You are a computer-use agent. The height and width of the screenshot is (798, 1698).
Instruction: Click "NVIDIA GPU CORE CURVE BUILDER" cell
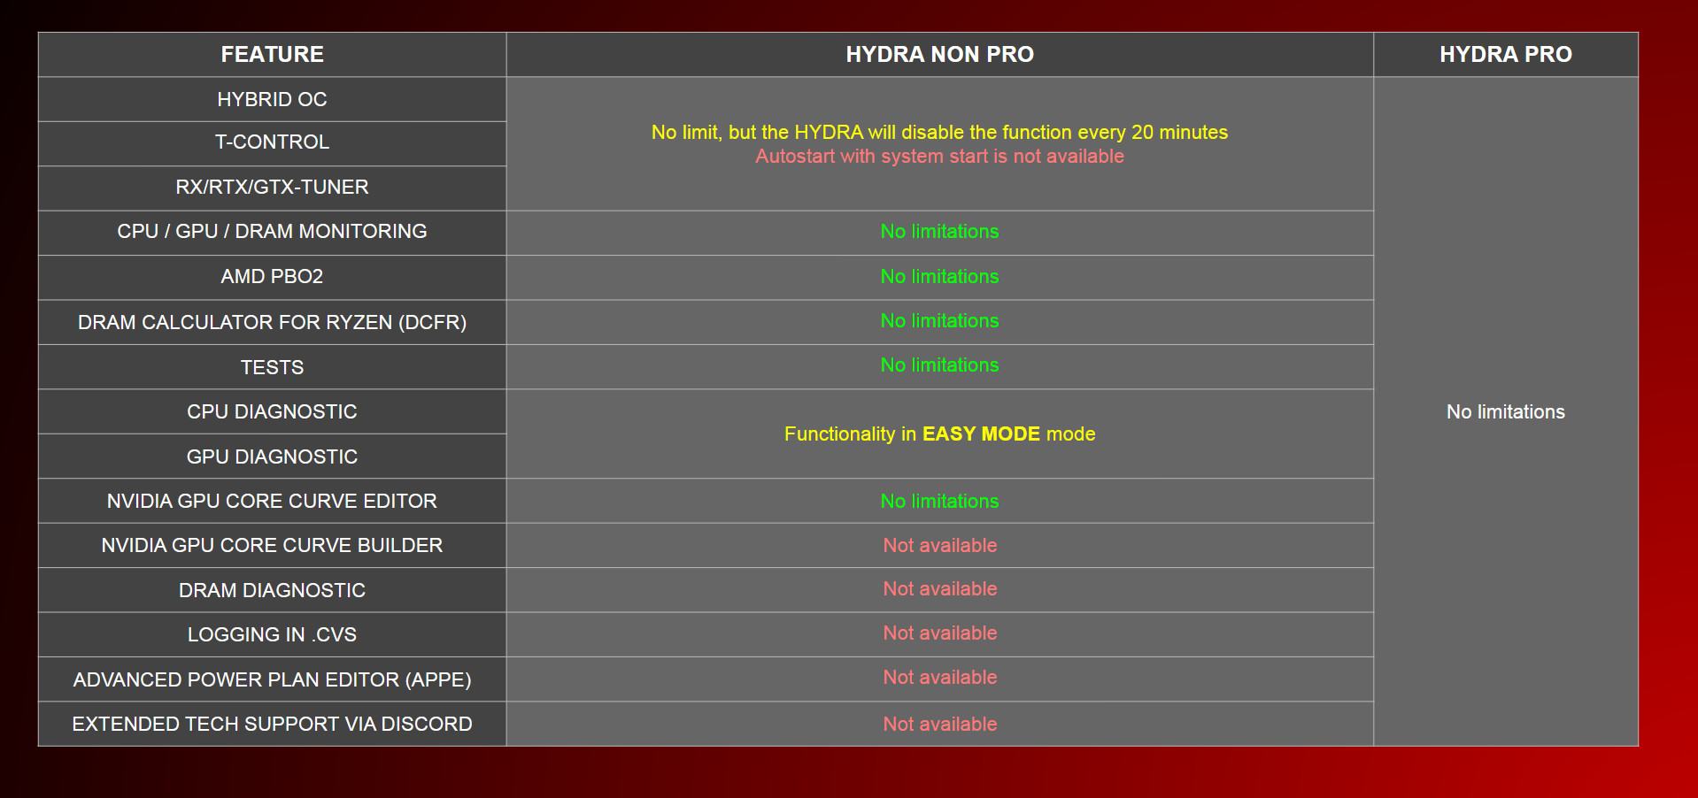(272, 545)
